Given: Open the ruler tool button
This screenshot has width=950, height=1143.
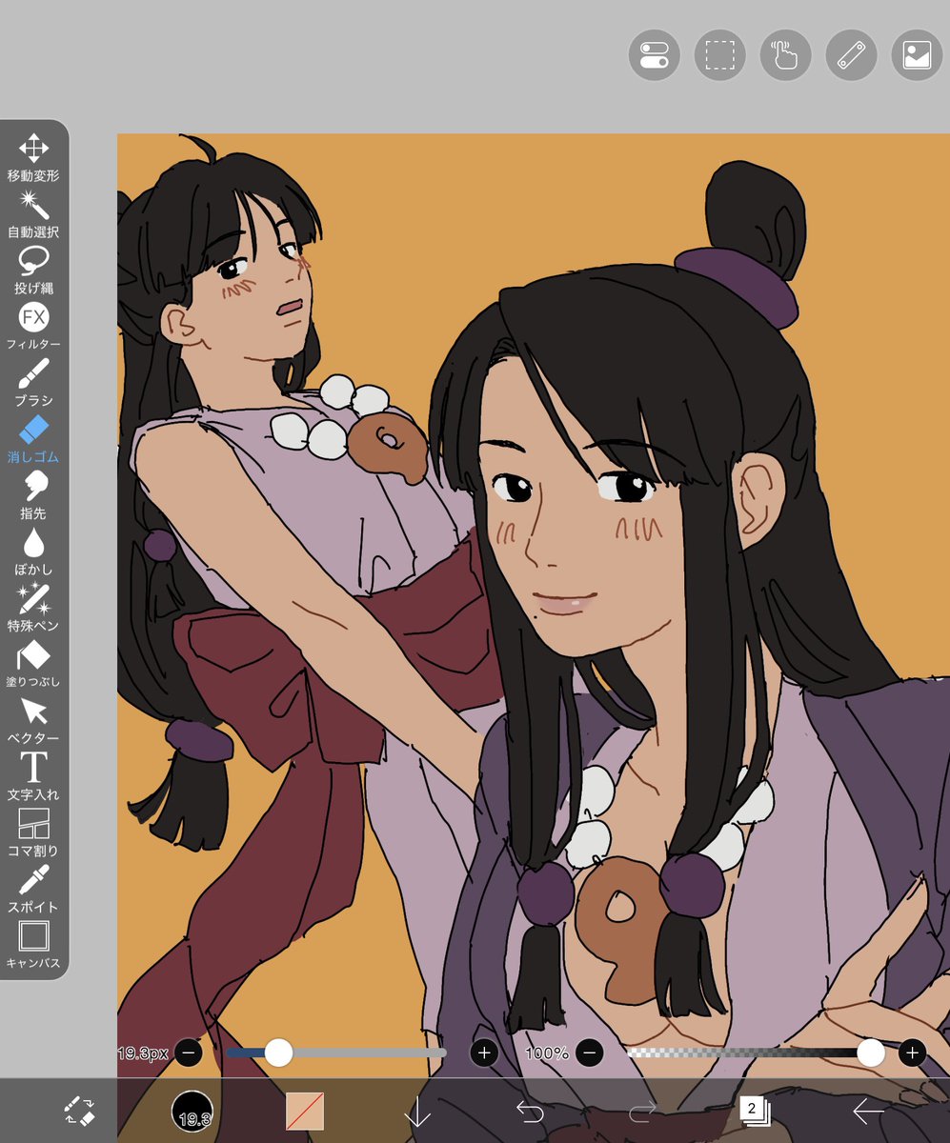Looking at the screenshot, I should point(851,55).
